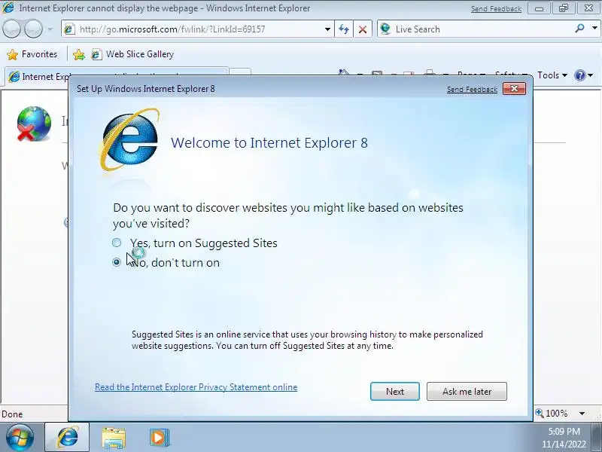Click the Back navigation button
Image resolution: width=602 pixels, height=452 pixels.
tap(11, 29)
